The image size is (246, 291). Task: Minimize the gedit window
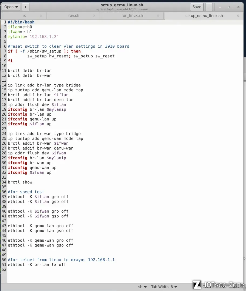(220, 7)
